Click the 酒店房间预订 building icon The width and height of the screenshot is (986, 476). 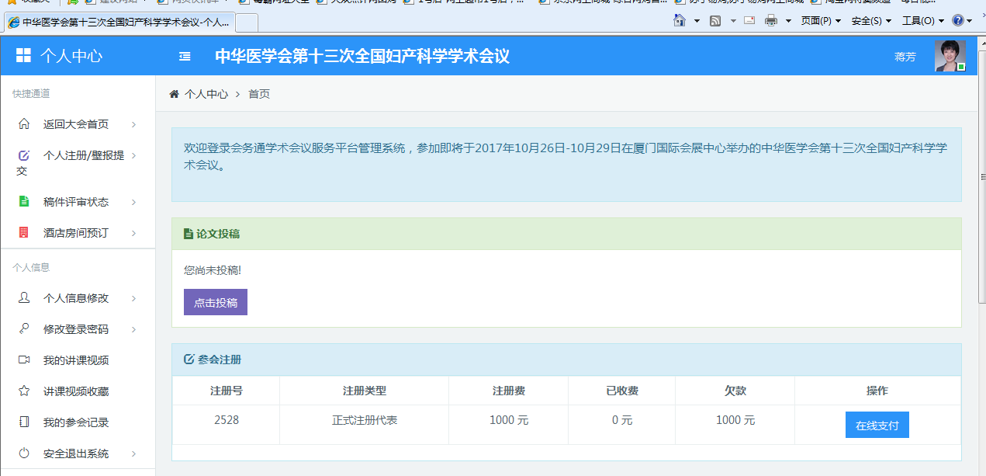(x=24, y=233)
